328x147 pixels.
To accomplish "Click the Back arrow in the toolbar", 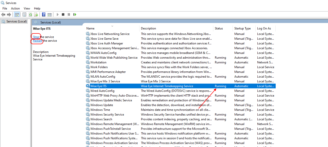I will [3, 14].
